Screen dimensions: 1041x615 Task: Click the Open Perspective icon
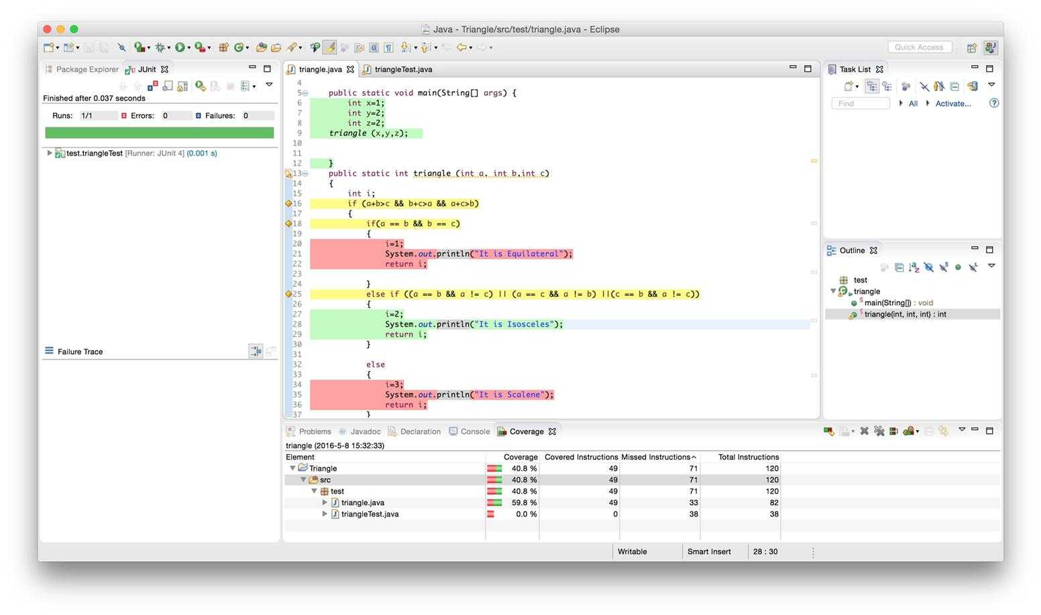[971, 47]
